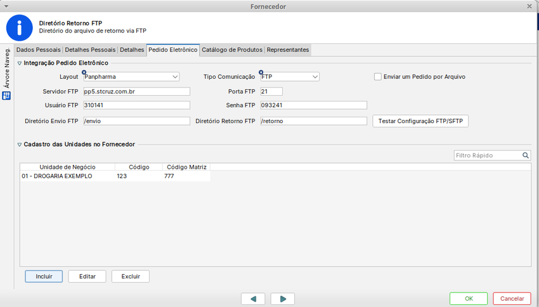Collapse the Integração Pedido Eletrônico section
This screenshot has height=307, width=539.
click(x=19, y=63)
